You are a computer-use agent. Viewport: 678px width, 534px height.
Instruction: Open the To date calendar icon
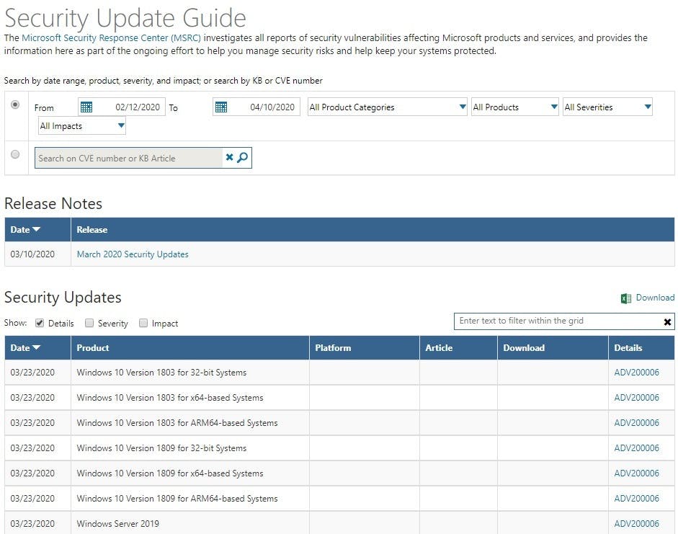(221, 107)
